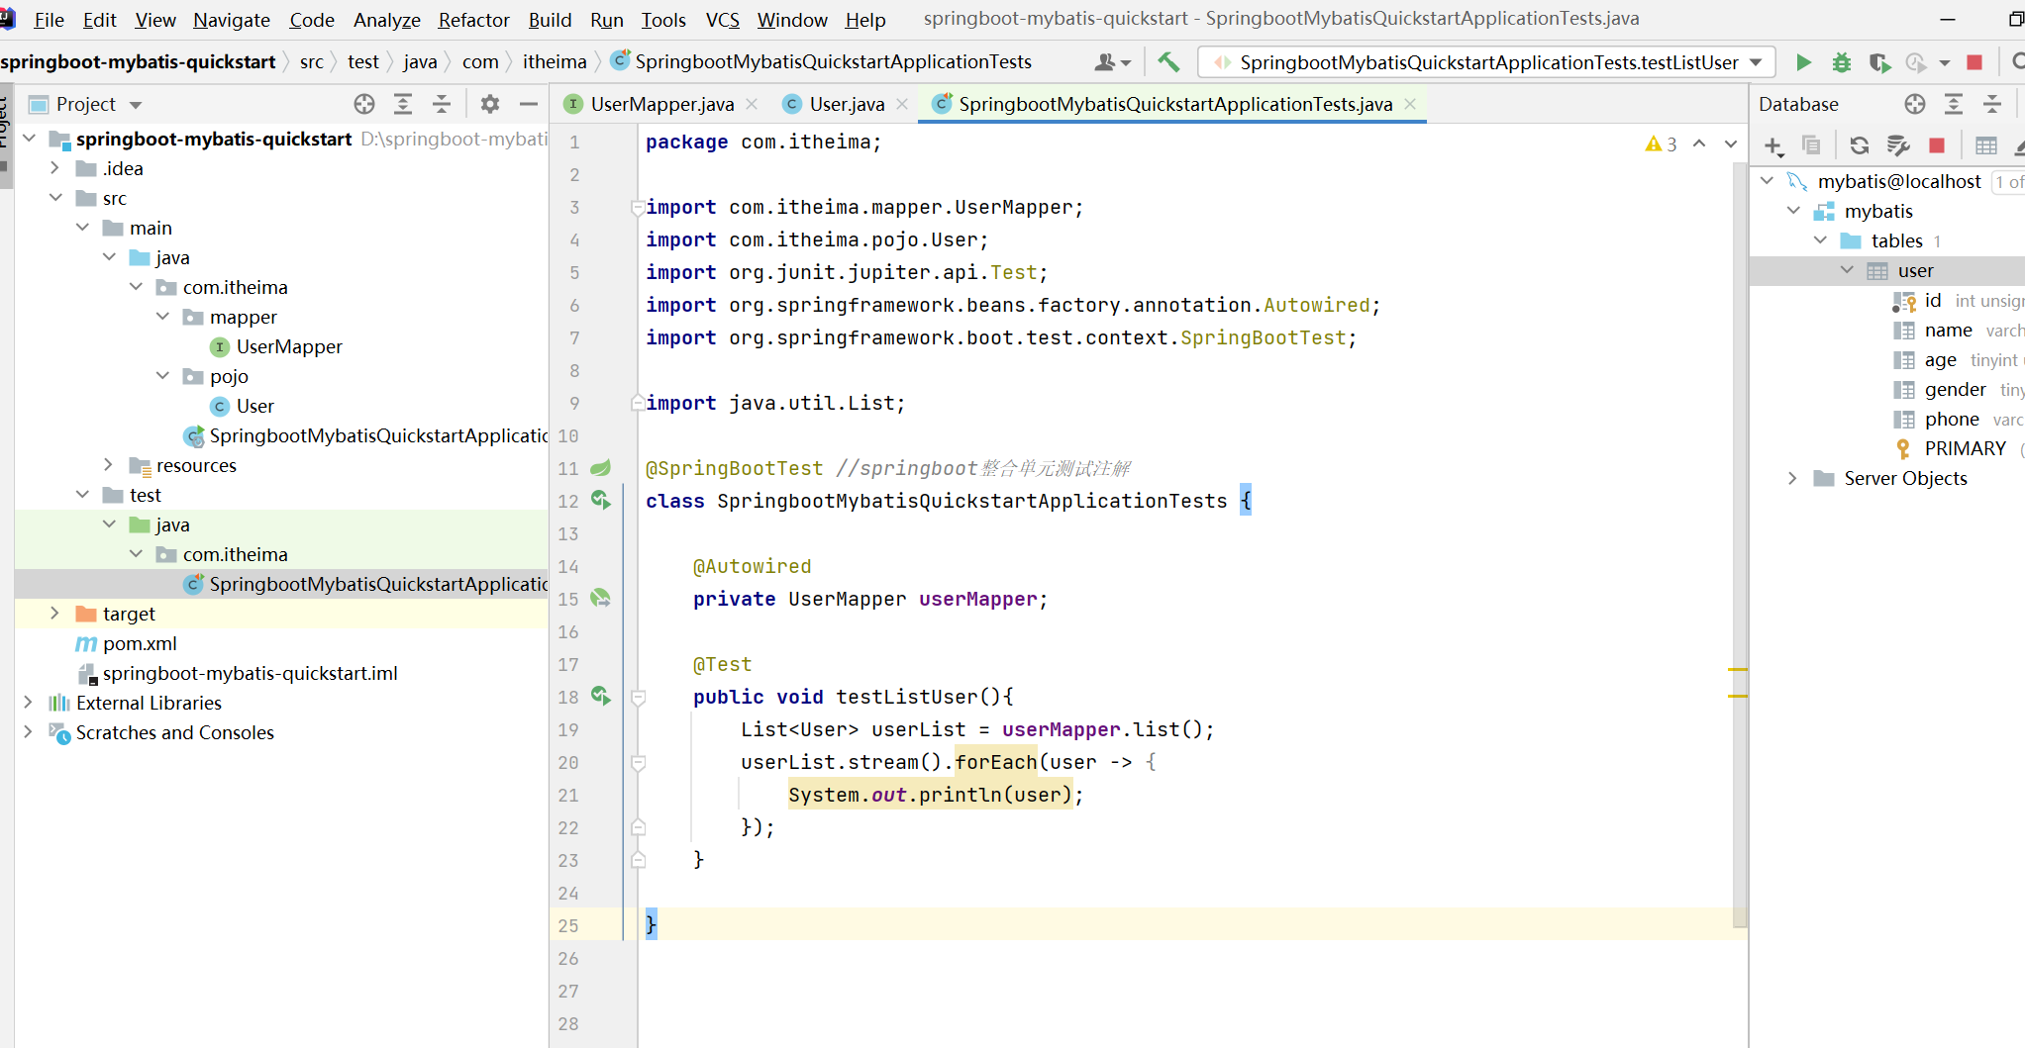Open the table editor grid icon in Database toolbar

1985,144
